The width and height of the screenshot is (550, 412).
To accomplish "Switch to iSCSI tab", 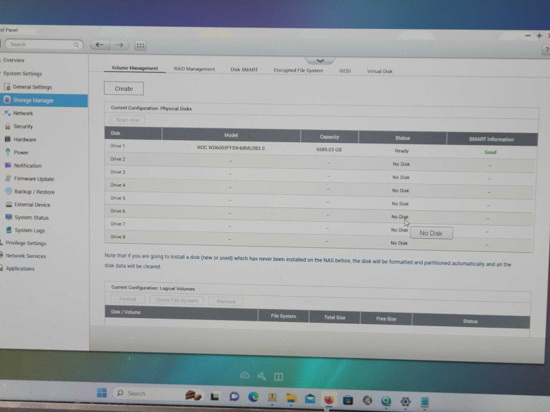I will point(345,71).
